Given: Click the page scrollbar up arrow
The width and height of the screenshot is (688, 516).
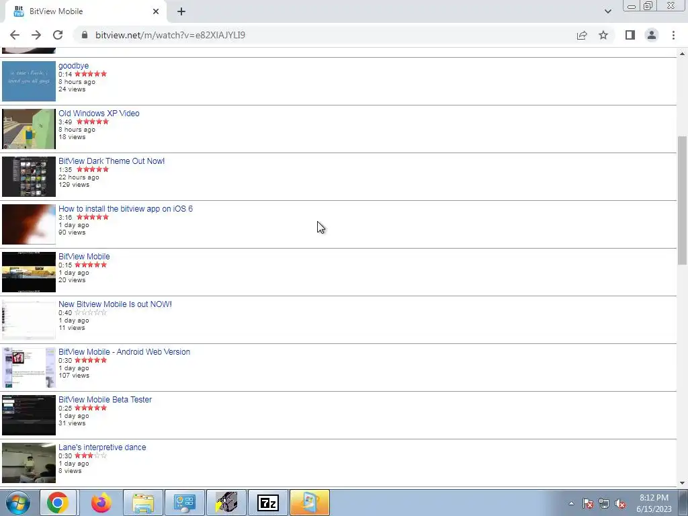Looking at the screenshot, I should pos(682,54).
